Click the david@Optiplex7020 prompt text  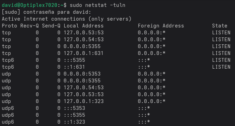[x=30, y=5]
